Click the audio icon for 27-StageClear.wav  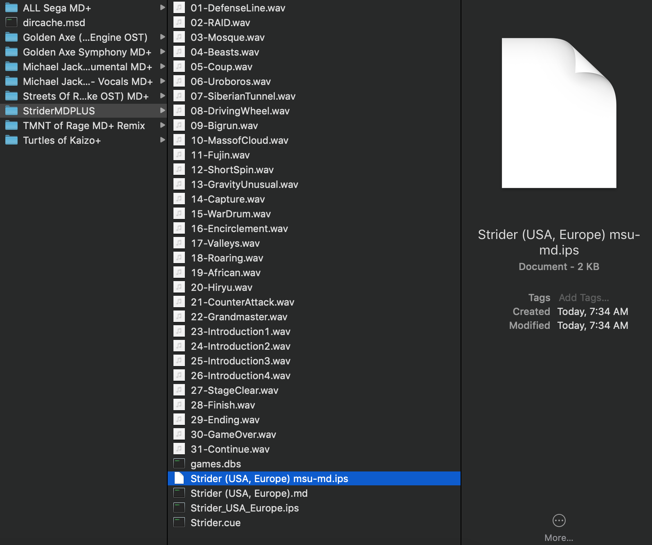point(179,390)
